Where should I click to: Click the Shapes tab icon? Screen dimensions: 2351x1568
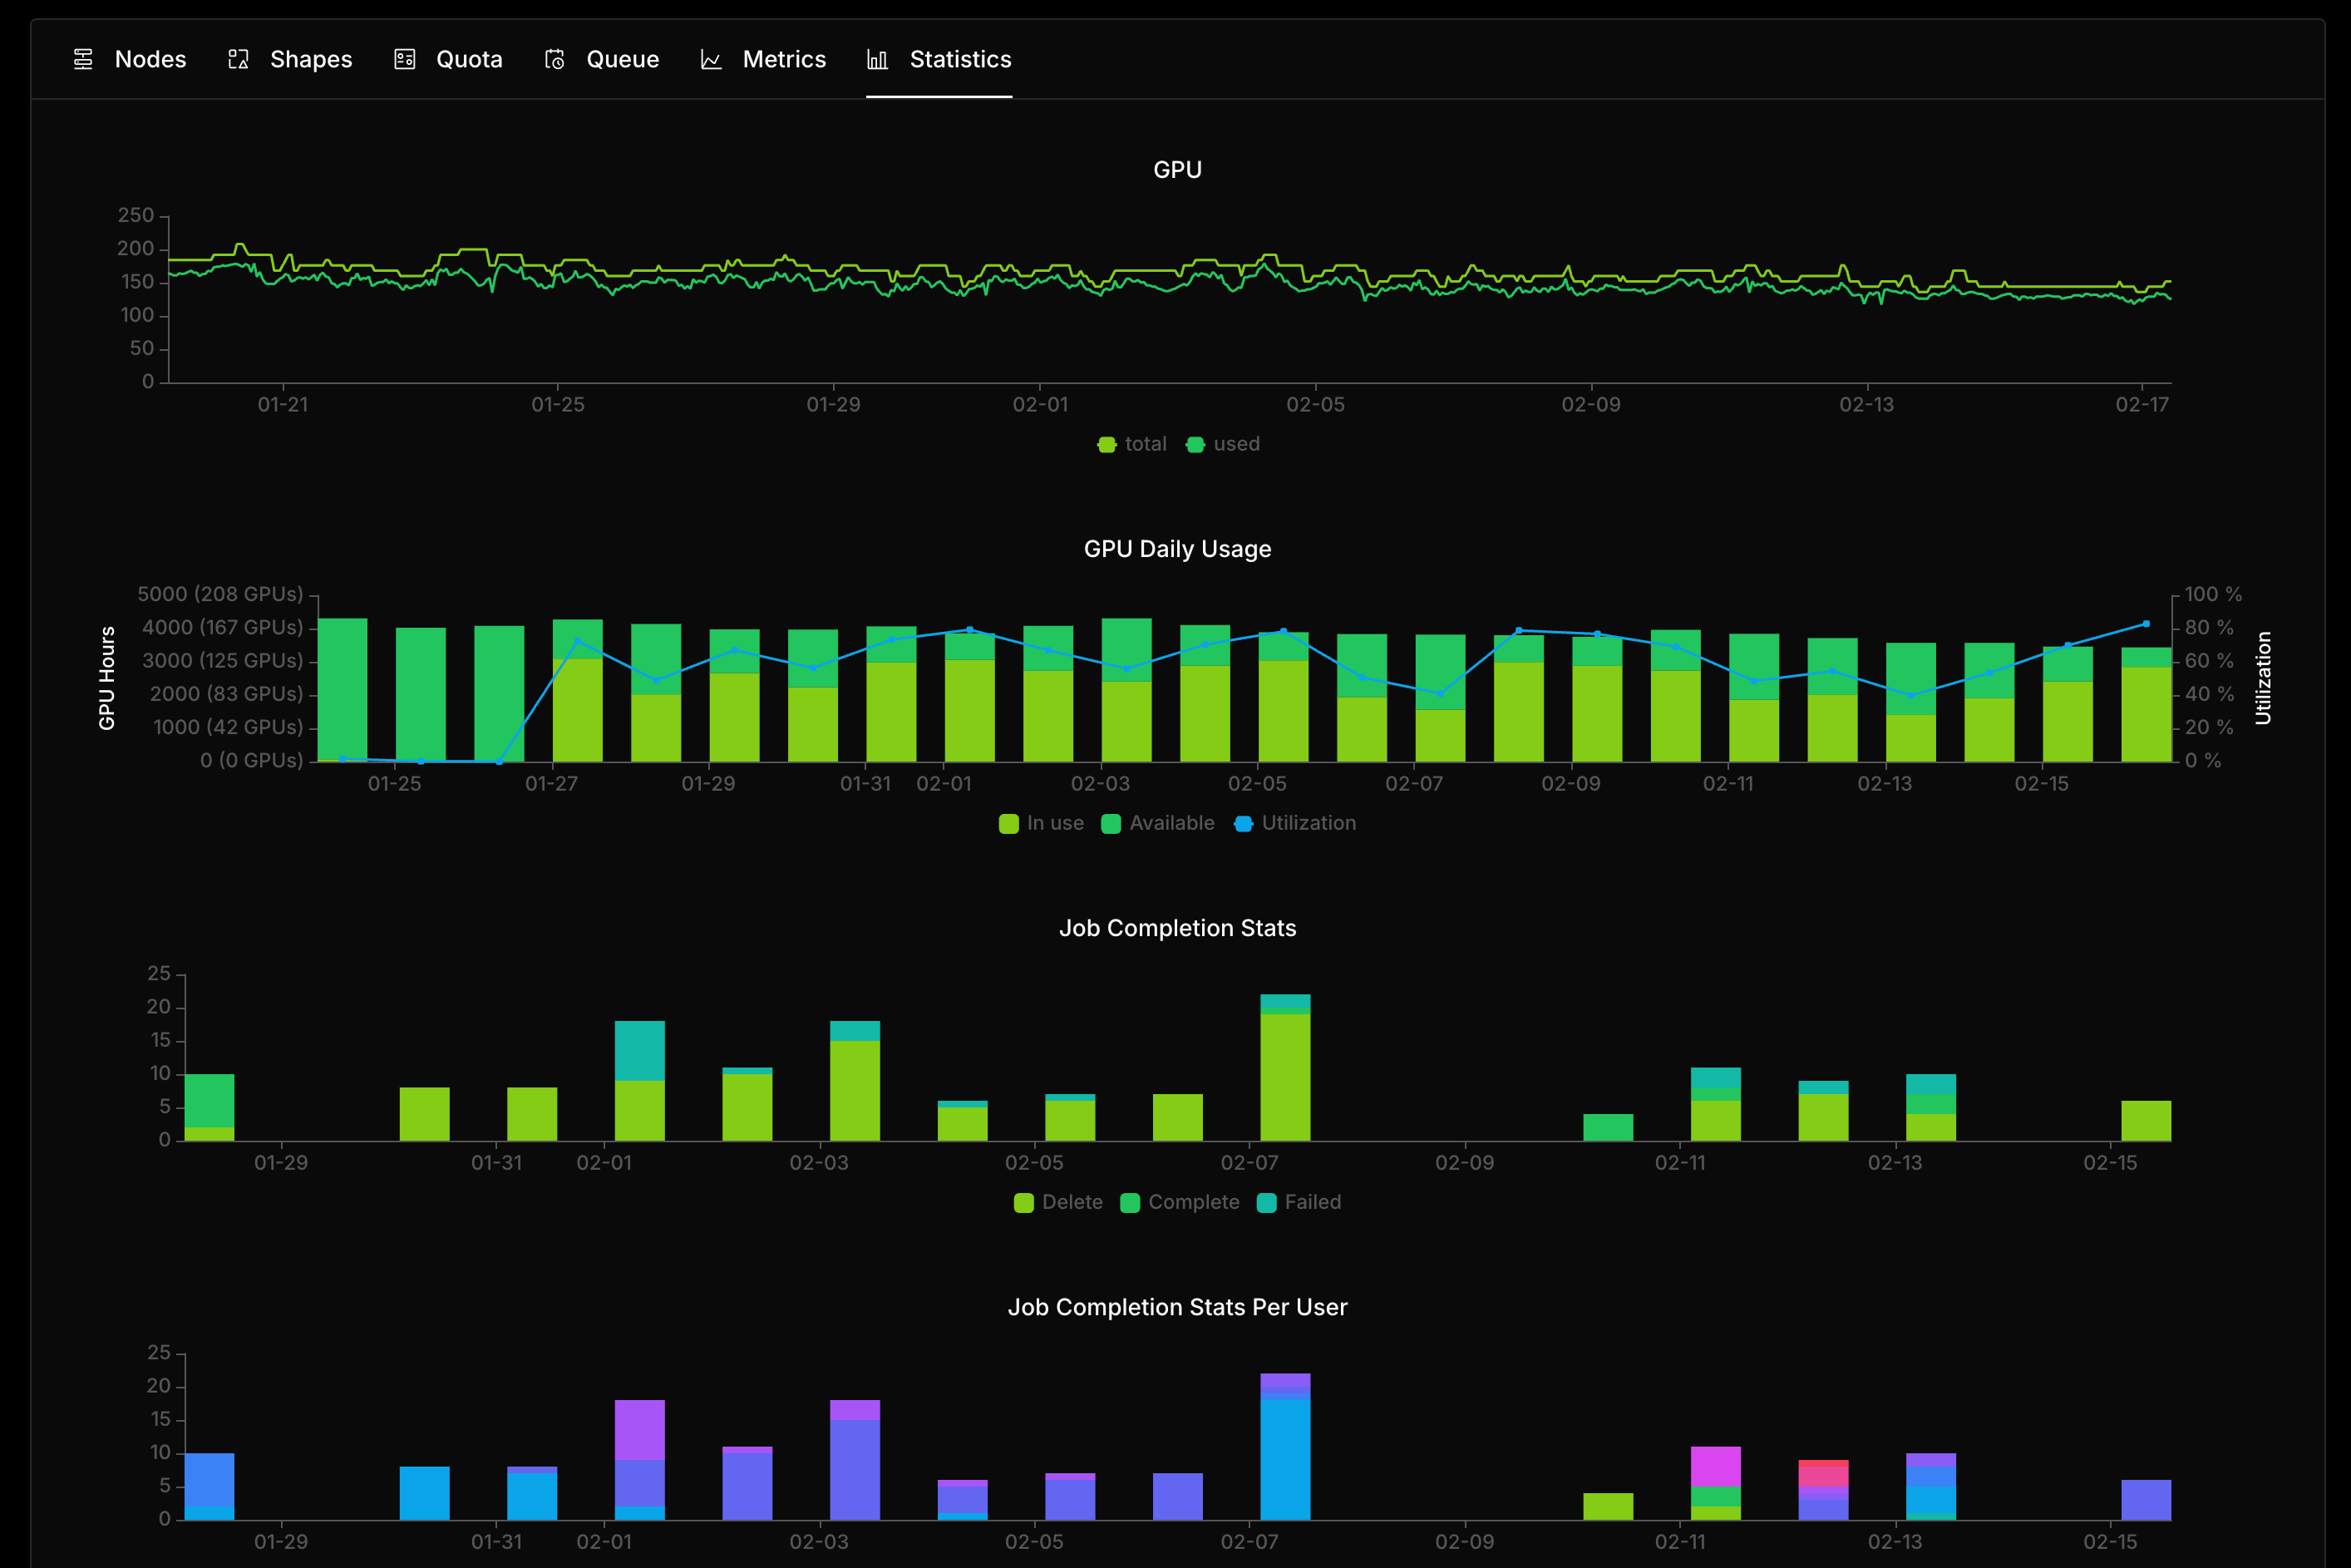click(238, 60)
